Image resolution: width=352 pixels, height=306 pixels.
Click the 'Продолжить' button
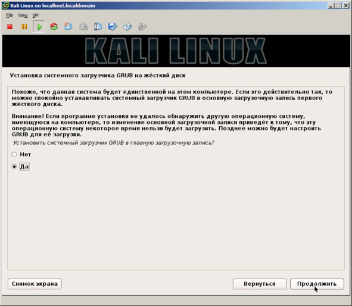[x=317, y=284]
